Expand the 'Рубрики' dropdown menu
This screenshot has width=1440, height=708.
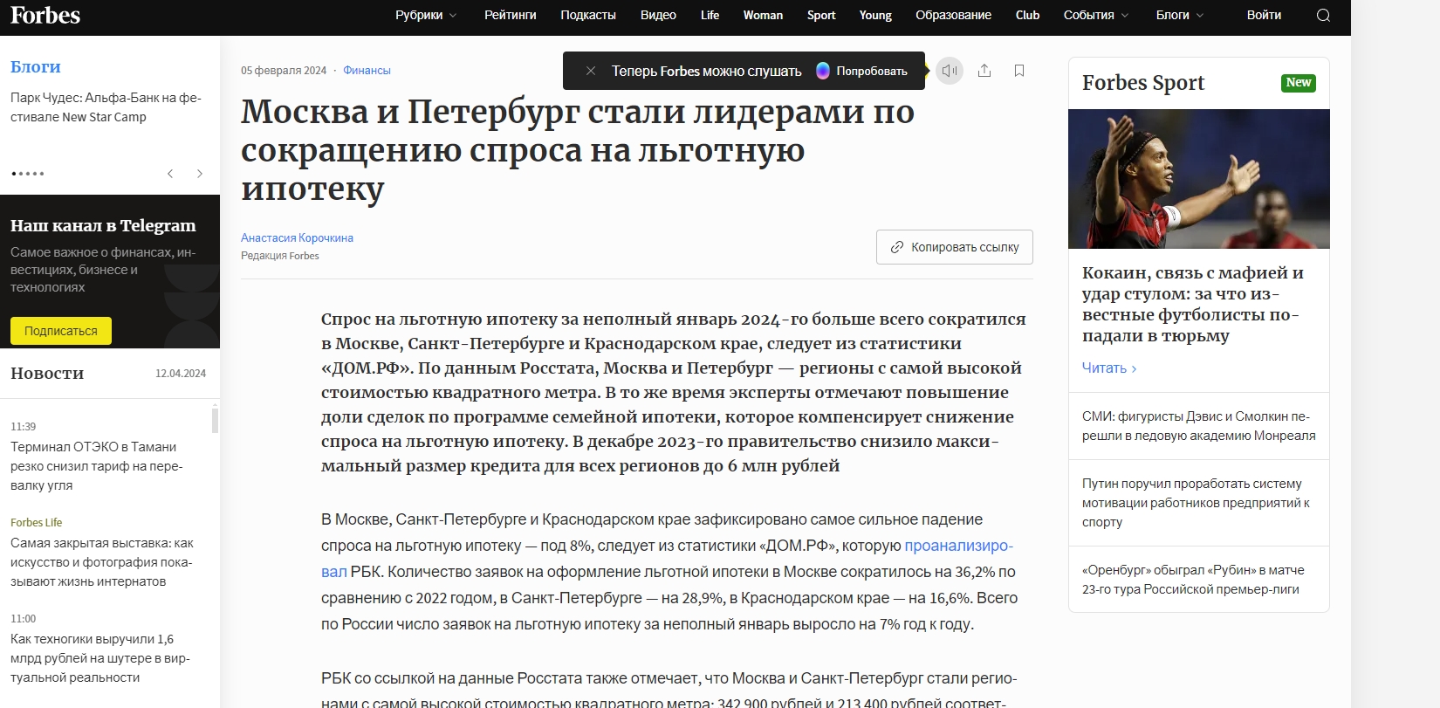coord(426,15)
